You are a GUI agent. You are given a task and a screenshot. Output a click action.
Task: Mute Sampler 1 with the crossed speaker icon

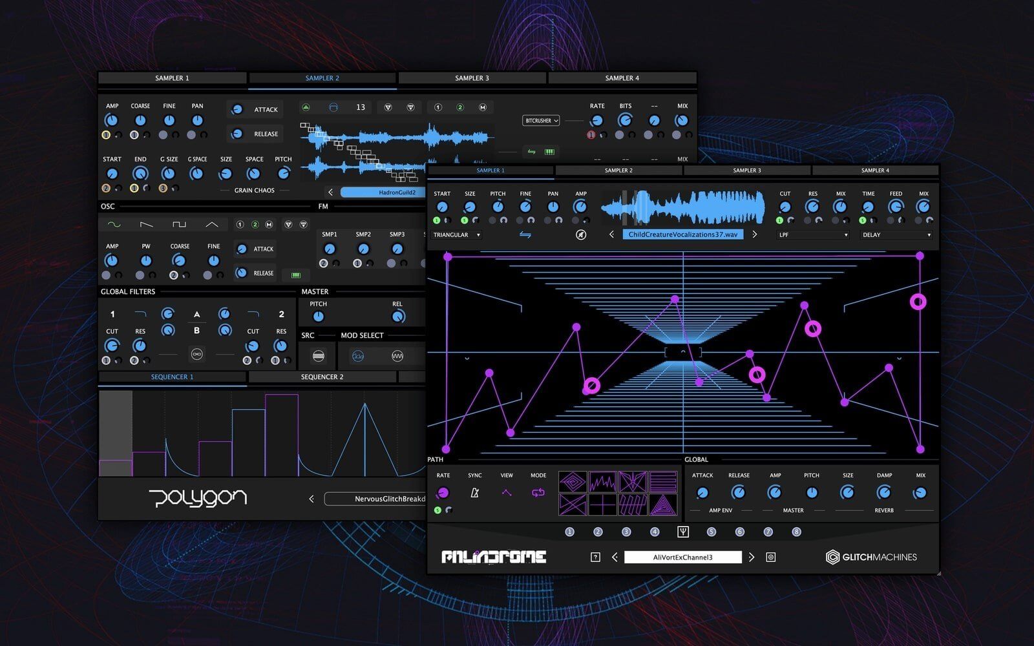pyautogui.click(x=581, y=234)
